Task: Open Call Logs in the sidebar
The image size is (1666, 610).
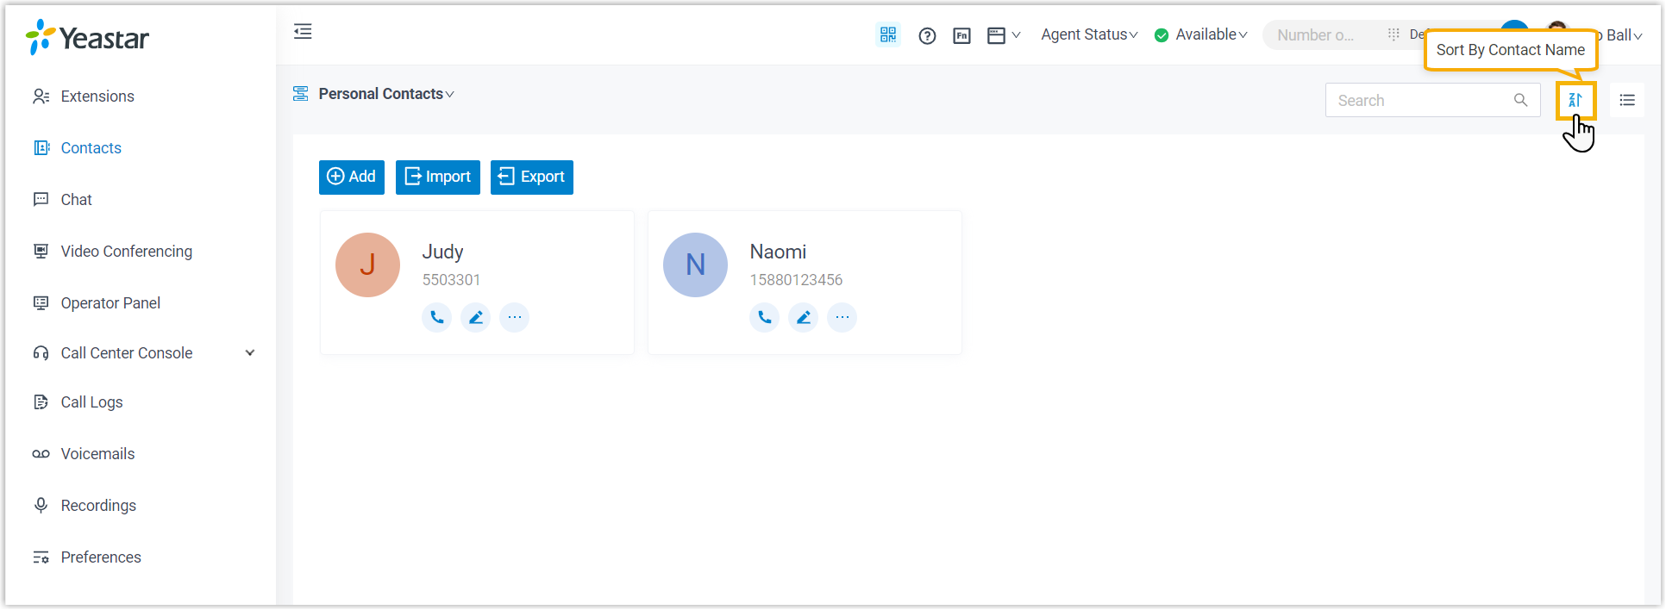Action: pyautogui.click(x=91, y=402)
